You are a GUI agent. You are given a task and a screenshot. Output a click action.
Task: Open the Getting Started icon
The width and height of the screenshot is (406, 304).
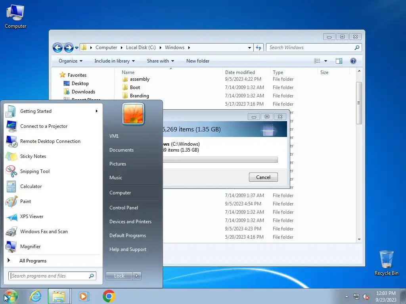click(11, 111)
